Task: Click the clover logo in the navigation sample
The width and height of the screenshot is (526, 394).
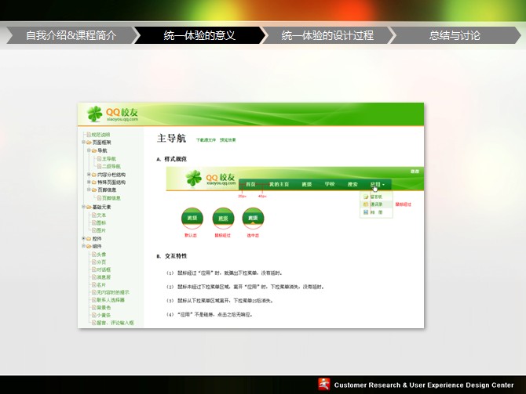Action: (194, 178)
